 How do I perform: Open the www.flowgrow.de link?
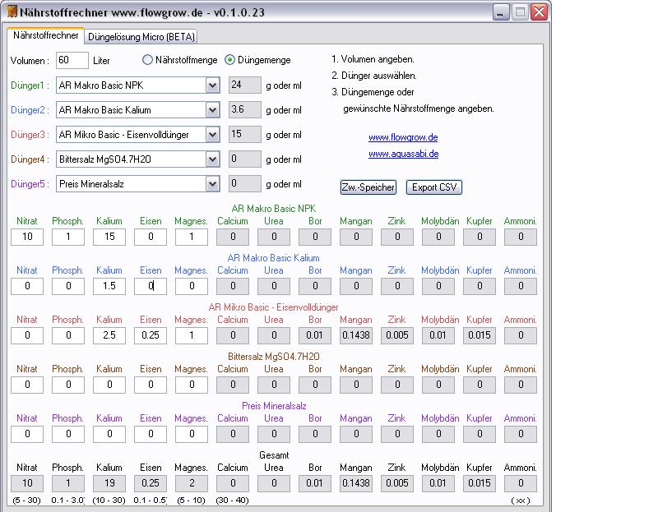(x=402, y=137)
